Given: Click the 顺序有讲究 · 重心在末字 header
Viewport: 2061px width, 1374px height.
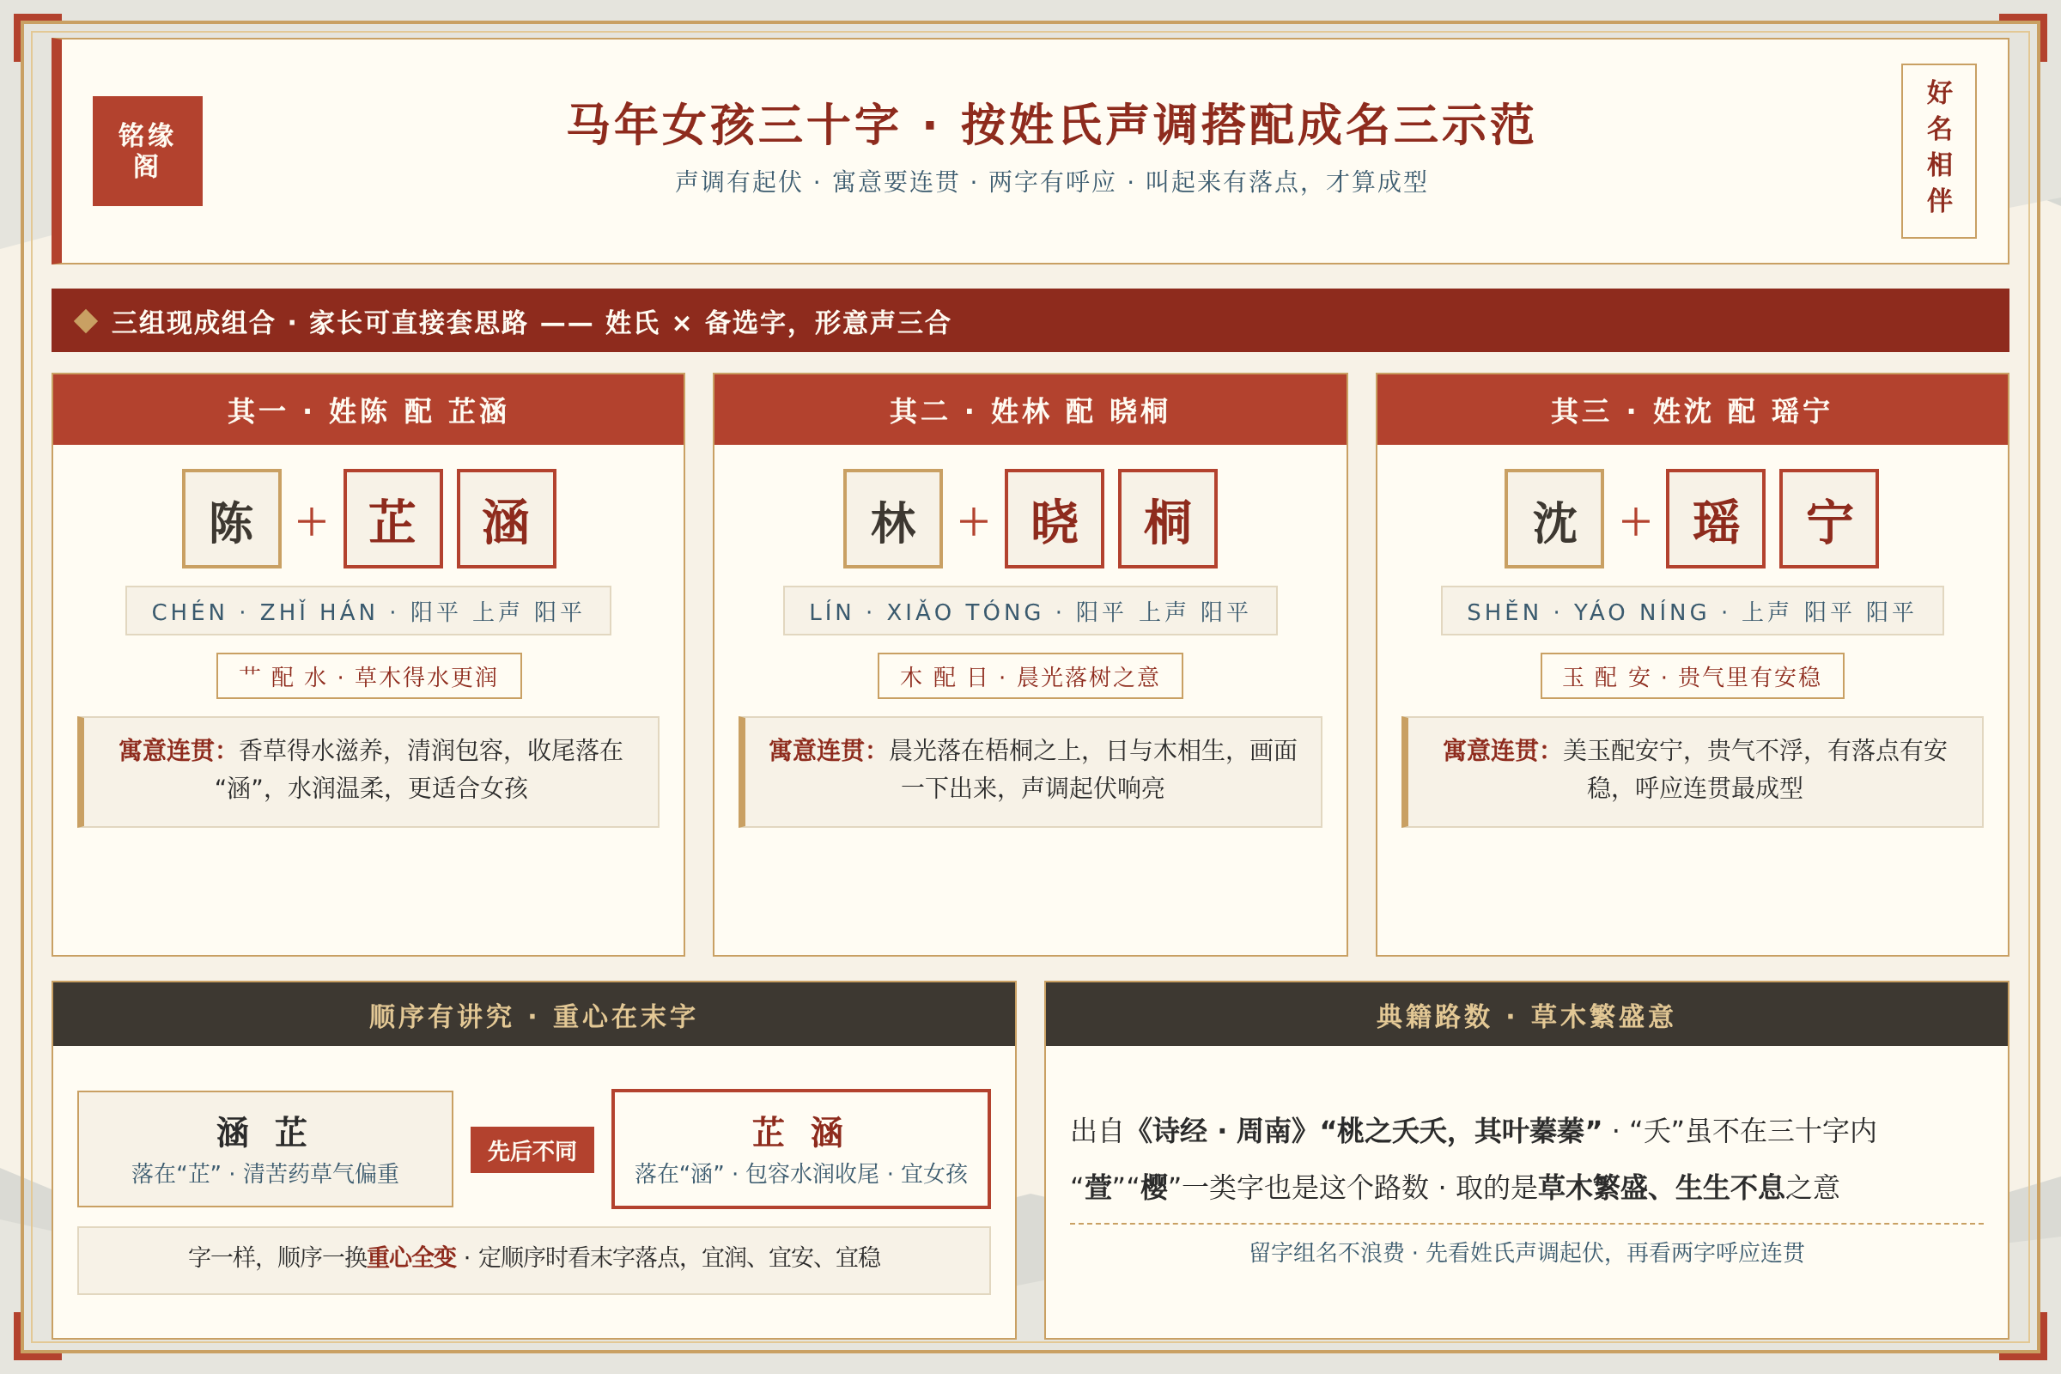Looking at the screenshot, I should coord(533,1015).
